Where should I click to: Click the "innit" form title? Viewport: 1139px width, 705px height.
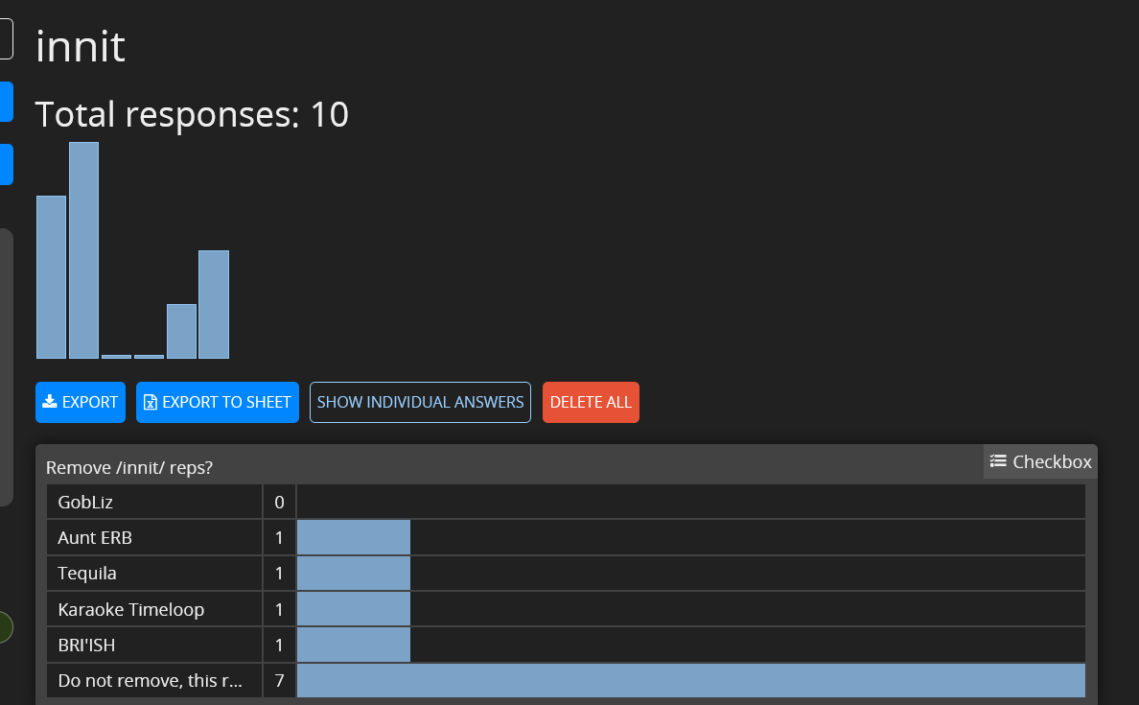pyautogui.click(x=80, y=46)
